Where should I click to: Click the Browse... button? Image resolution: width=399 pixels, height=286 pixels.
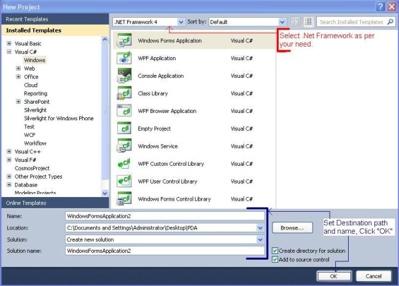tap(292, 228)
